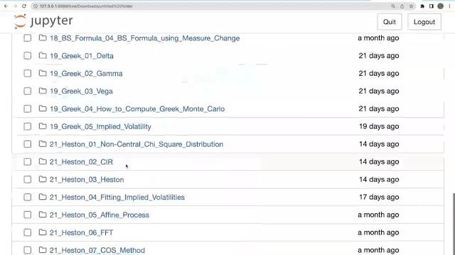Image resolution: width=455 pixels, height=255 pixels.
Task: Tick checkbox for 19_Greek_05_Implied_Volatility
Action: pyautogui.click(x=28, y=126)
